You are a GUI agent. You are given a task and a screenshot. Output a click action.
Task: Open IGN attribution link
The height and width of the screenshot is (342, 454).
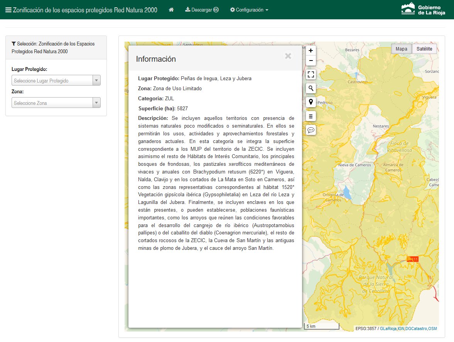coord(401,329)
